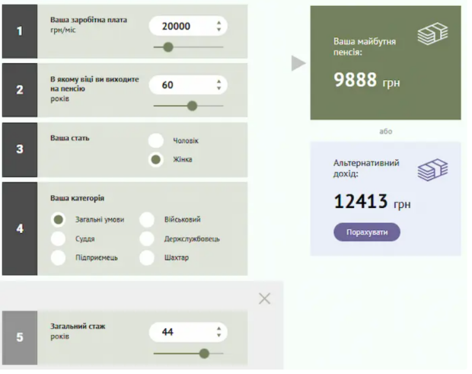Choose the Військовий category

[x=147, y=219]
